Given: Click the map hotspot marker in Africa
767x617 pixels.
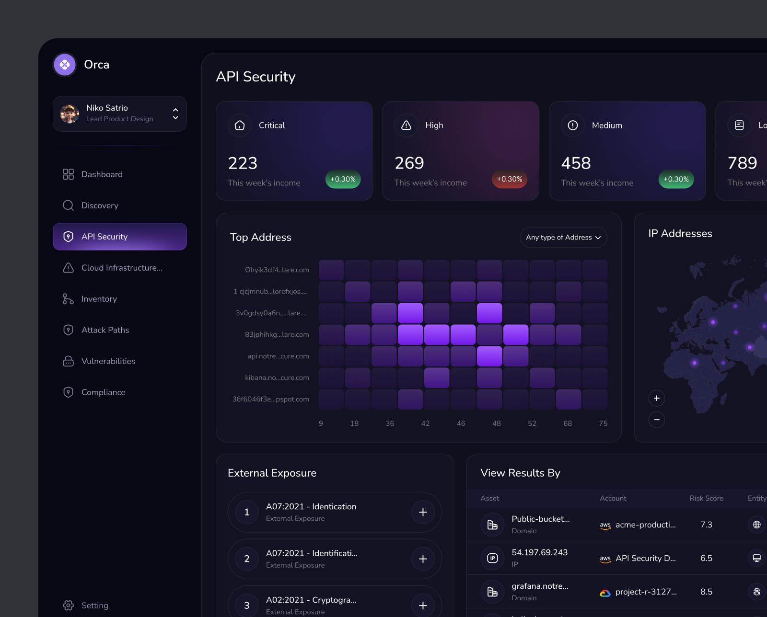Looking at the screenshot, I should pyautogui.click(x=694, y=363).
